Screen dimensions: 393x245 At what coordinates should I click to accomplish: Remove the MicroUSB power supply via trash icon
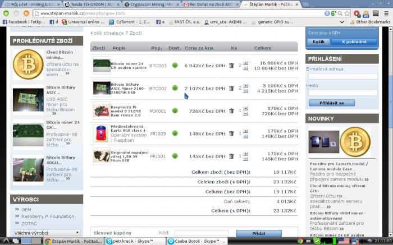coord(231,156)
